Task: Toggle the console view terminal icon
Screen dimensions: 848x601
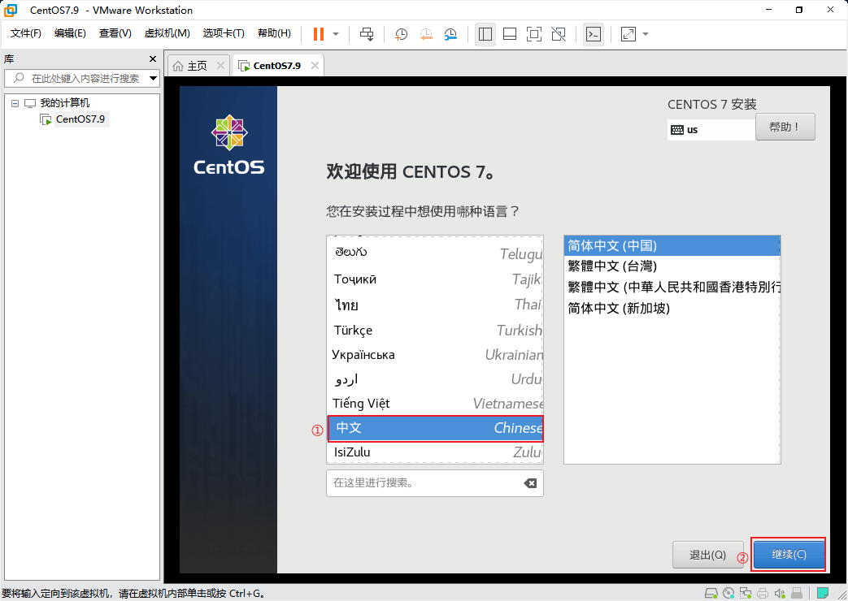Action: [x=594, y=34]
